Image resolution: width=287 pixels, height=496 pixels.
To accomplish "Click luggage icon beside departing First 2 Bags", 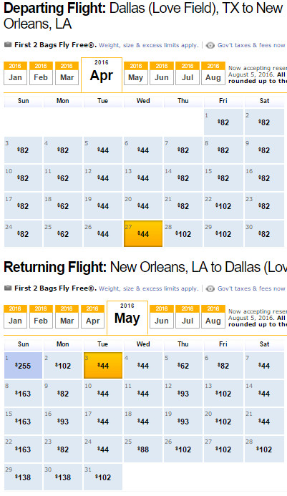I will click(x=8, y=45).
